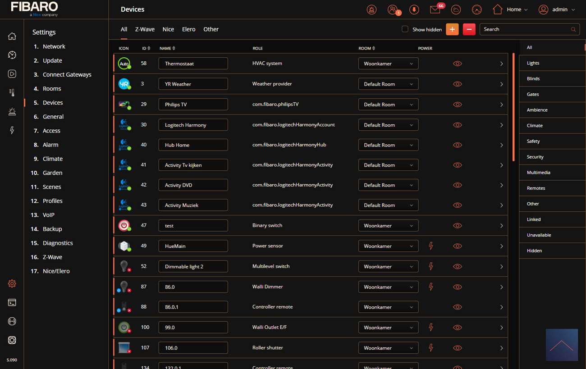Click the device list vertical scrollbar

pos(513,107)
